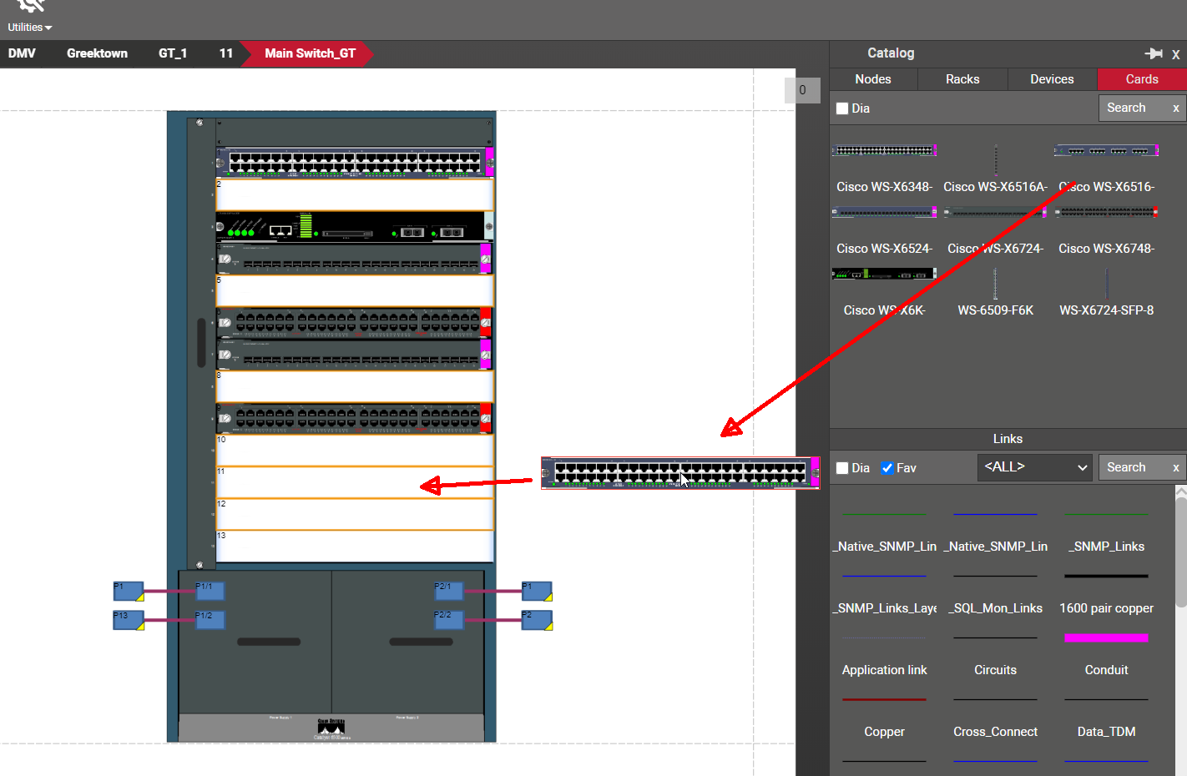Click the P13 external node
The image size is (1187, 776).
pos(129,620)
